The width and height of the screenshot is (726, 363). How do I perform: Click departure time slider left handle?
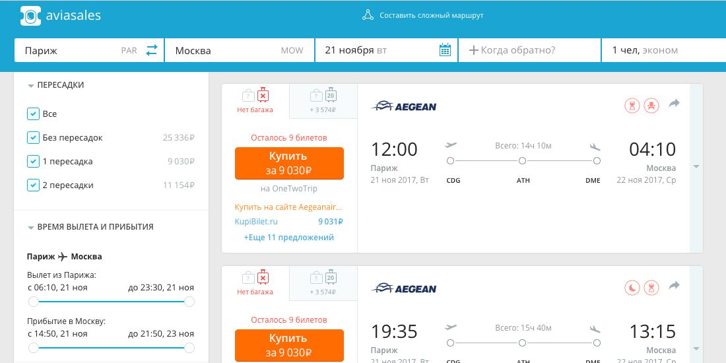(x=33, y=302)
